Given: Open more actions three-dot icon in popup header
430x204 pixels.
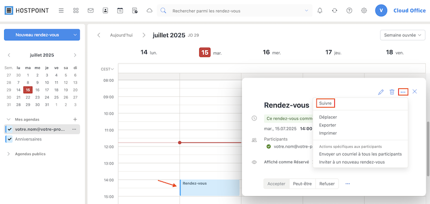Looking at the screenshot, I should [403, 92].
